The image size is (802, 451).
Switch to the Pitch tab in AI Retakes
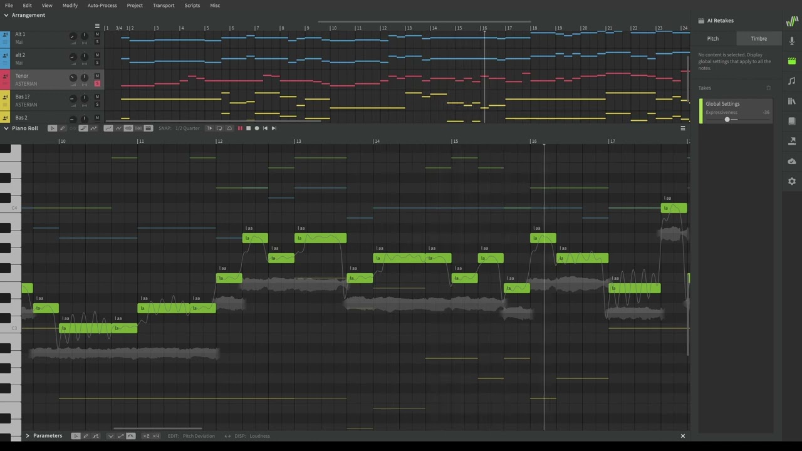click(713, 39)
